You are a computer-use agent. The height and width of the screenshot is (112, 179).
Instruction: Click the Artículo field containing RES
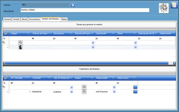tap(45, 5)
